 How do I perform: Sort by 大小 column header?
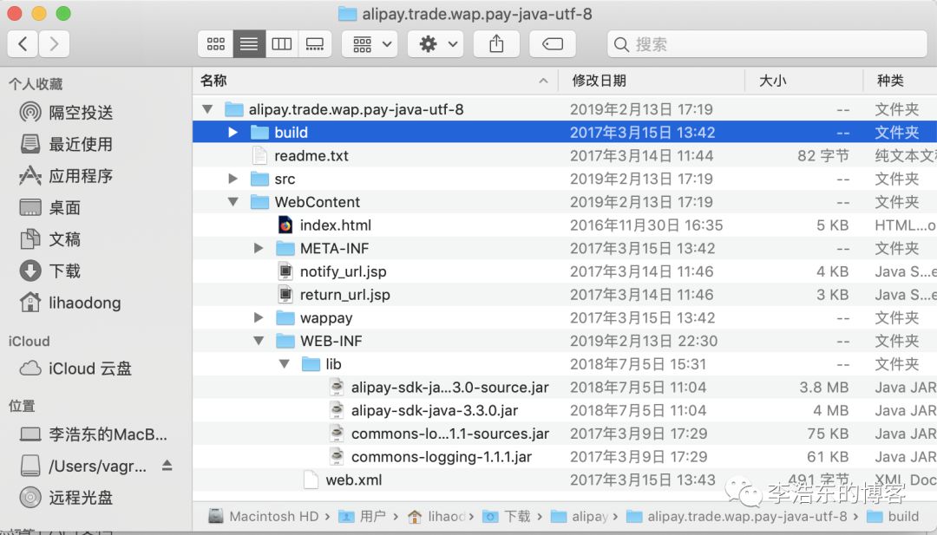(804, 81)
